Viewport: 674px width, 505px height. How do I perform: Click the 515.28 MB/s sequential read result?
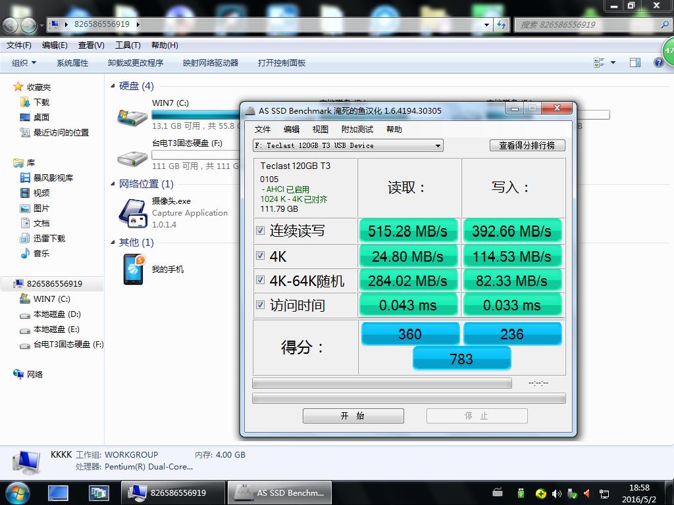pyautogui.click(x=408, y=231)
